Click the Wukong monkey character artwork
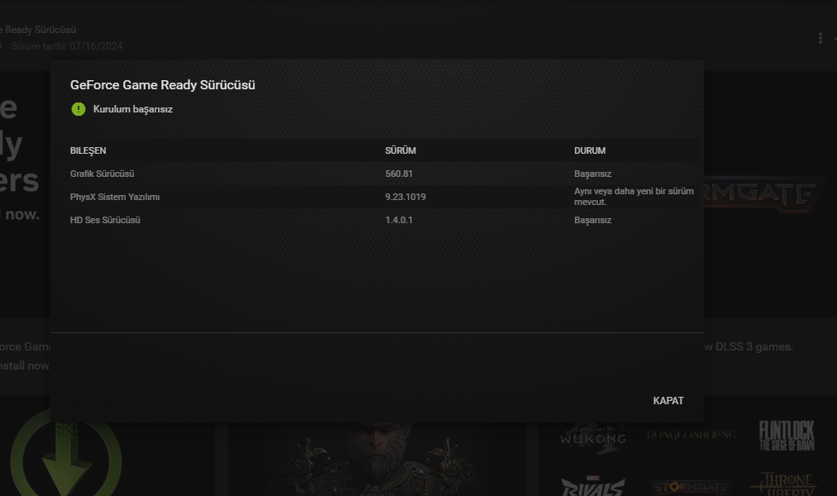Screen dimensions: 837x496 pyautogui.click(x=377, y=459)
